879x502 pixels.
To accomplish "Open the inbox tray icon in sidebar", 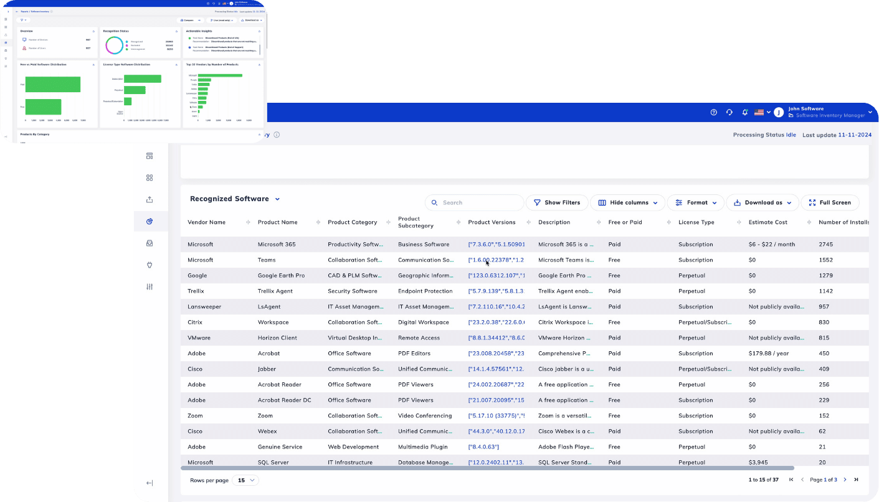I will point(150,243).
